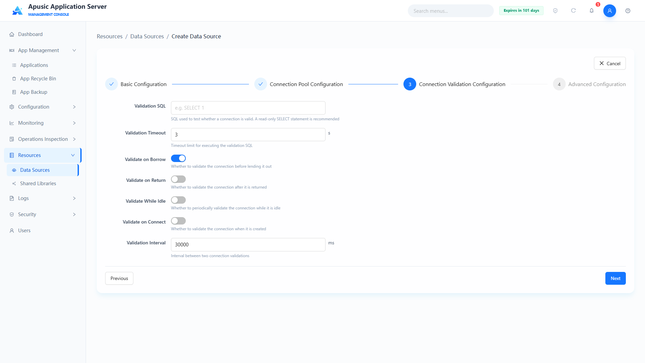The image size is (645, 363).
Task: Collapse the Resources menu
Action: [x=43, y=155]
